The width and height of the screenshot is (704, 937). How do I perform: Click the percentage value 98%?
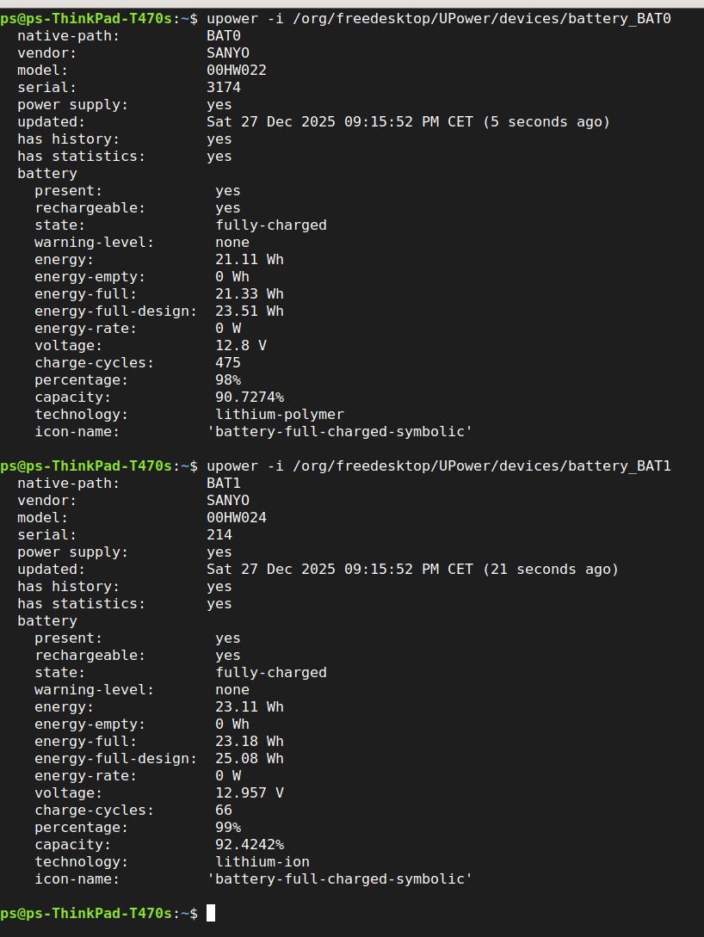(228, 379)
